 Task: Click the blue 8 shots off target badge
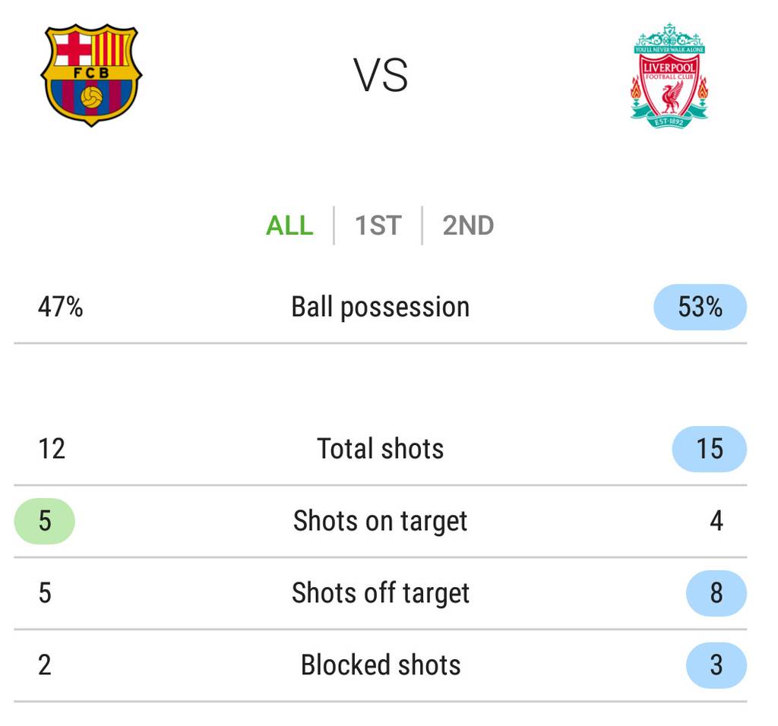(716, 593)
